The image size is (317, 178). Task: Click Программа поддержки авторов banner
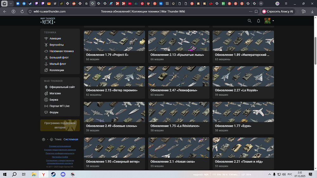(60, 125)
